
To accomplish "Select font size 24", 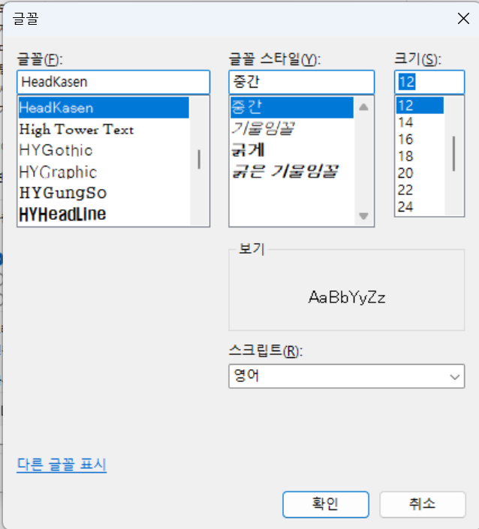I will coord(405,206).
